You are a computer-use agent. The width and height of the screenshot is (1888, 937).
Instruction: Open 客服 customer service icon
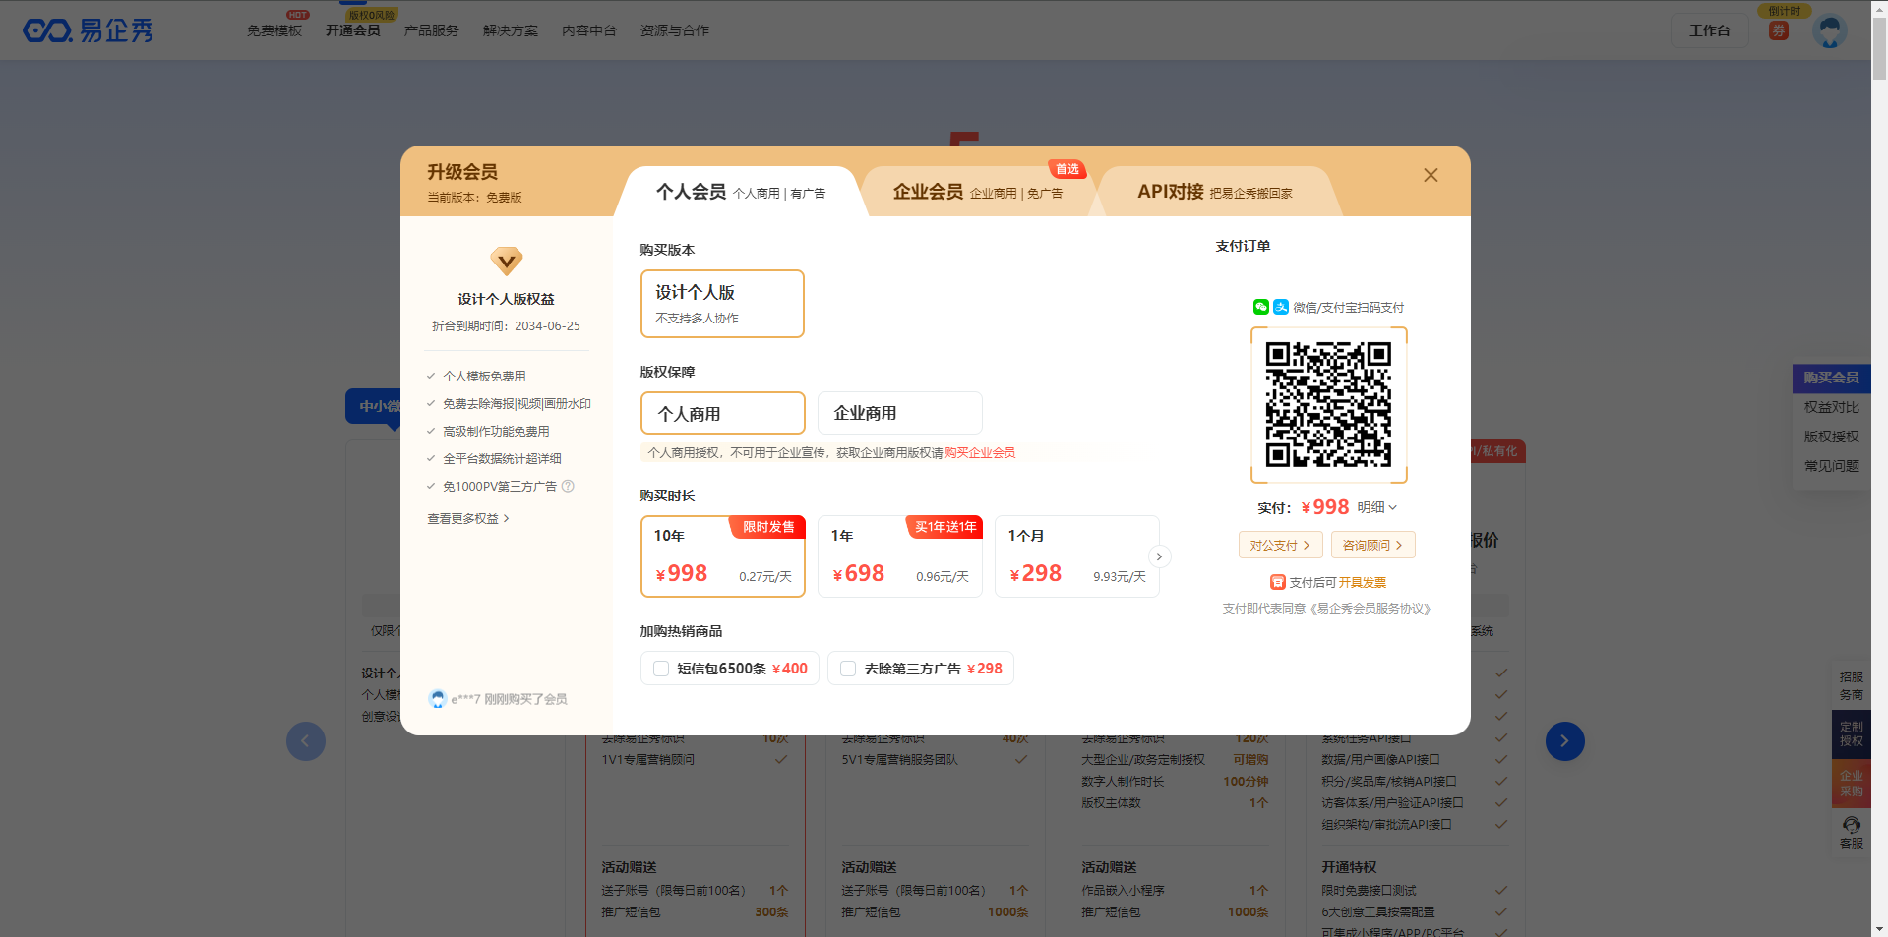pos(1852,833)
